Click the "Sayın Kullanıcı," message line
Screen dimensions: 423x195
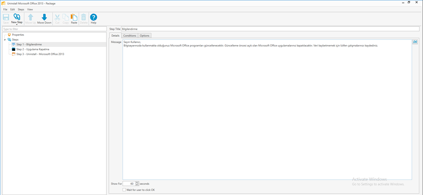click(132, 42)
